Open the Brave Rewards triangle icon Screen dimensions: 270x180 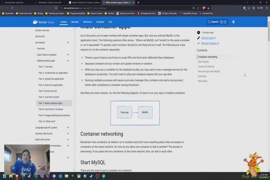208,8
